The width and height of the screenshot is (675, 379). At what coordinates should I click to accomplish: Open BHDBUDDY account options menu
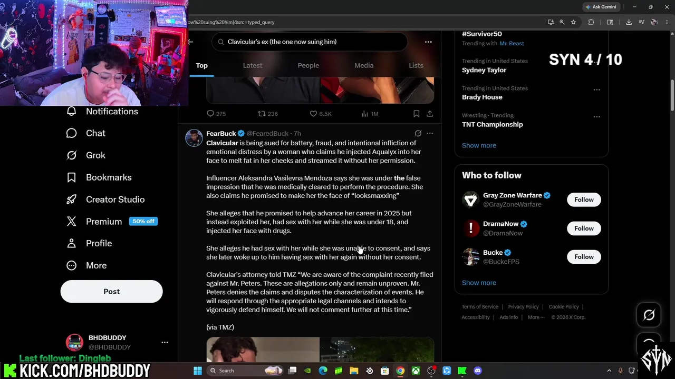point(165,342)
